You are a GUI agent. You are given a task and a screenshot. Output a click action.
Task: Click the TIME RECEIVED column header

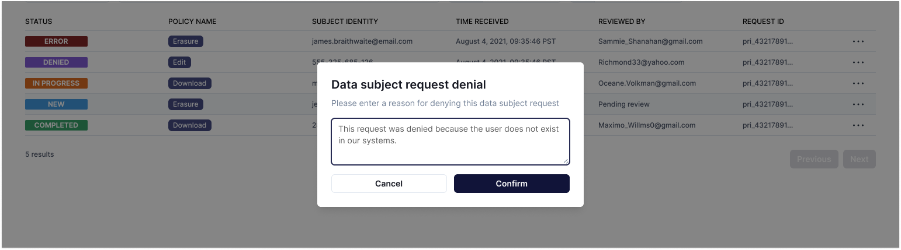click(x=482, y=22)
